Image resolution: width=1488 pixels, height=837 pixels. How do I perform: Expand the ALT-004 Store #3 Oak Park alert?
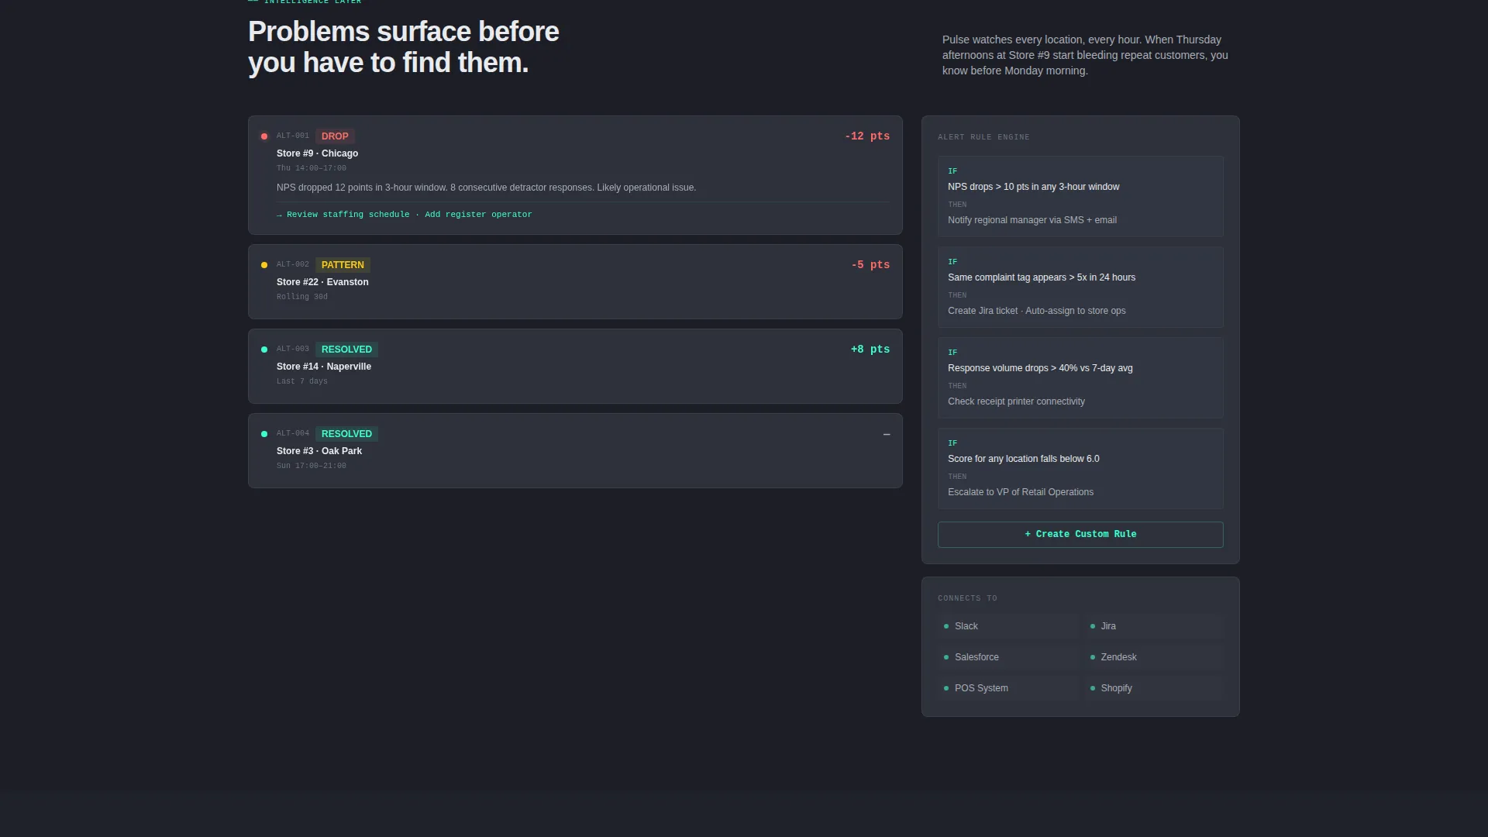(x=575, y=451)
